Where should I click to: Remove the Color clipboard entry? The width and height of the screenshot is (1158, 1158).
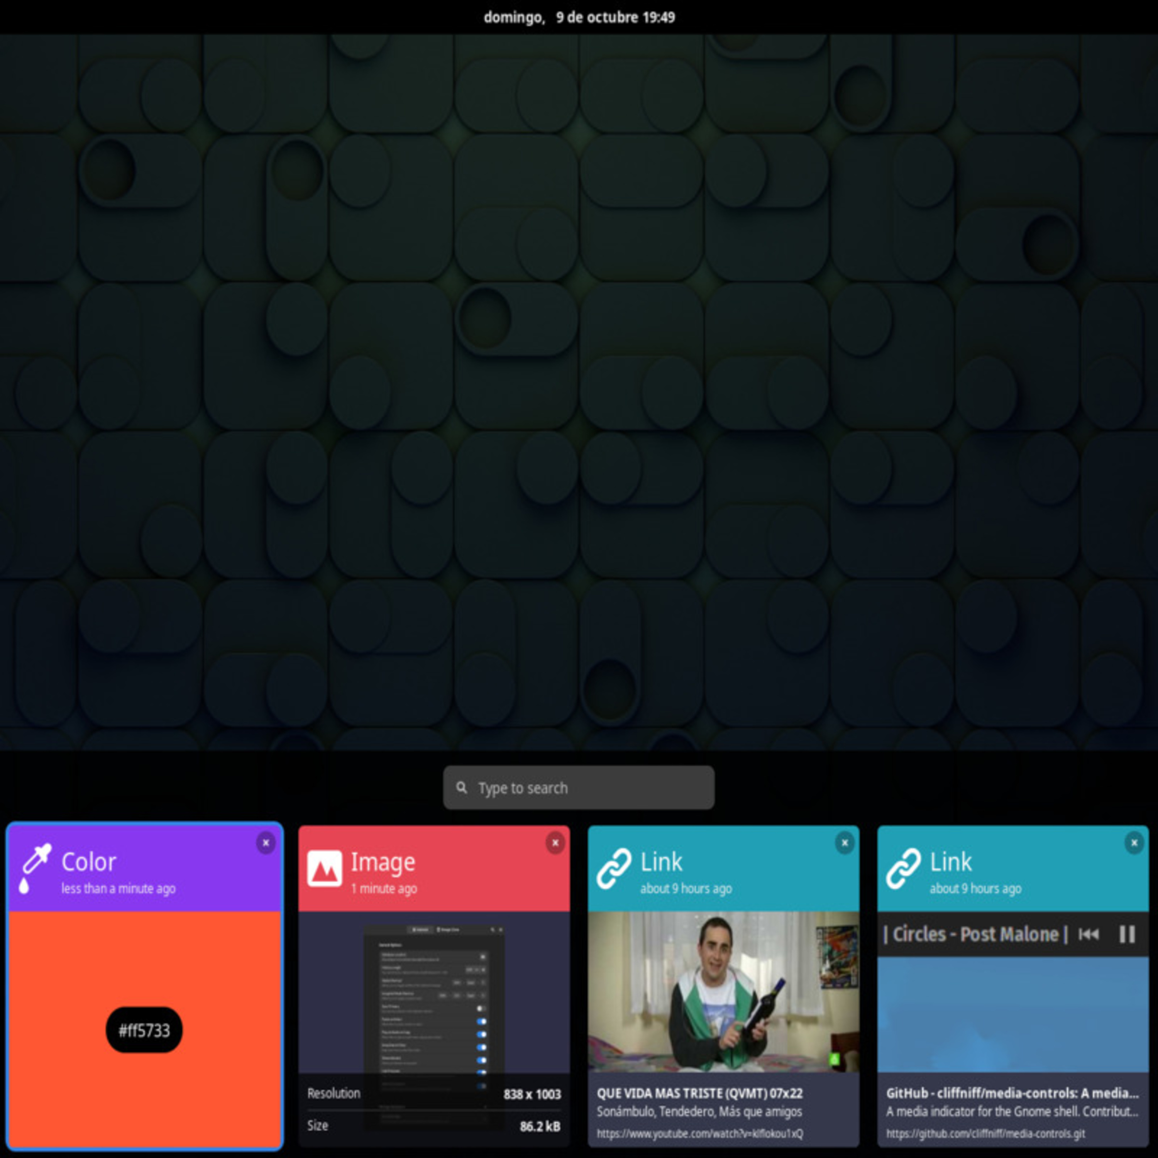point(266,843)
